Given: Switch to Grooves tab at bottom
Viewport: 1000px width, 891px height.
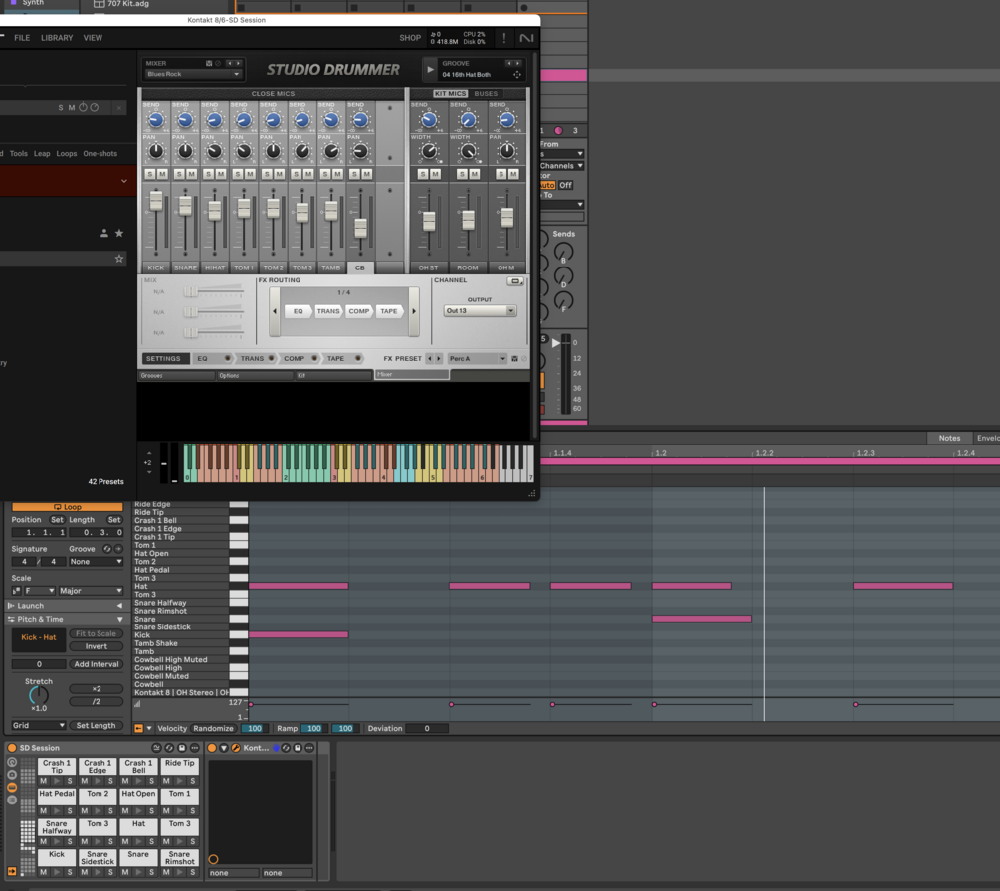Looking at the screenshot, I should click(x=177, y=376).
